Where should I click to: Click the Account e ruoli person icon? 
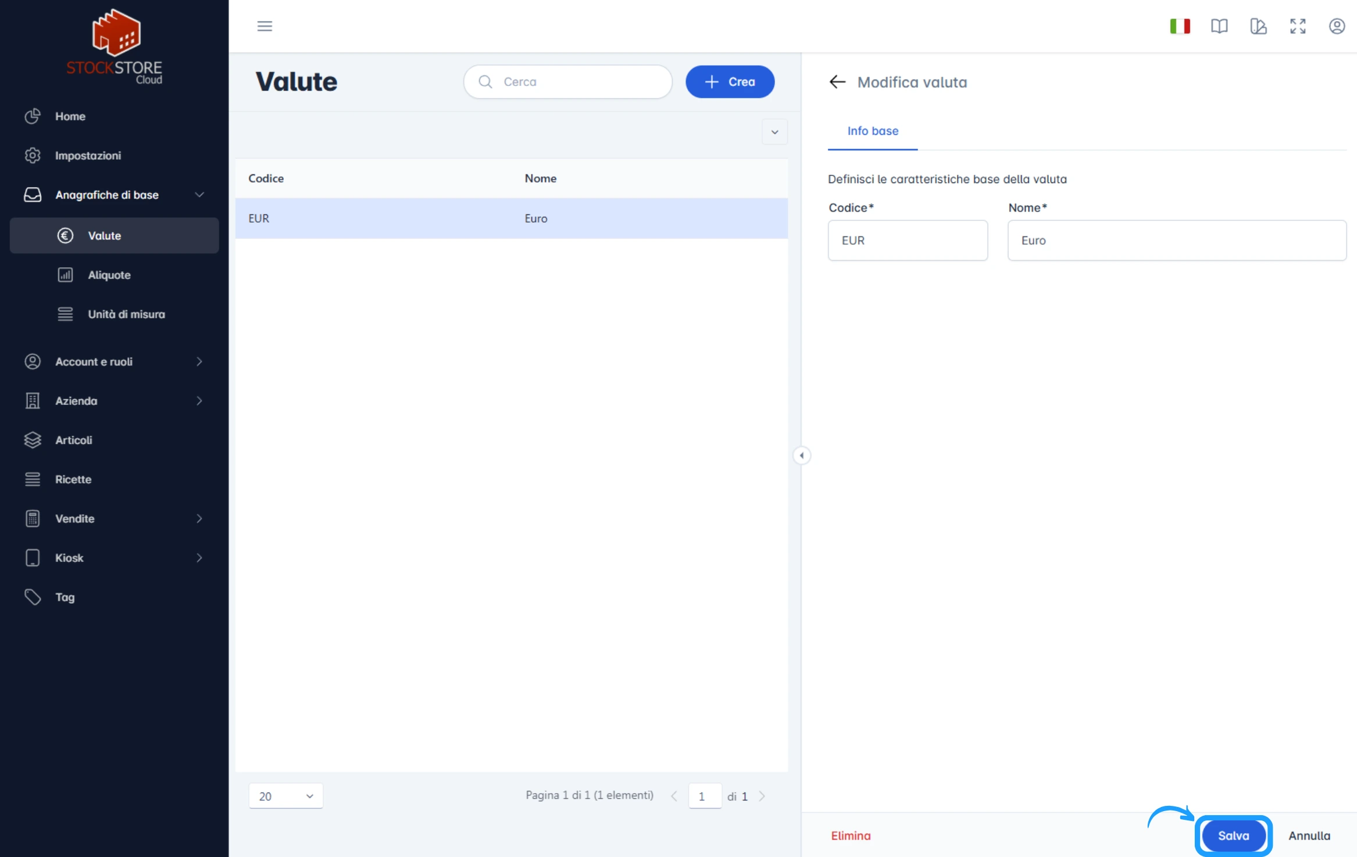[x=33, y=361]
